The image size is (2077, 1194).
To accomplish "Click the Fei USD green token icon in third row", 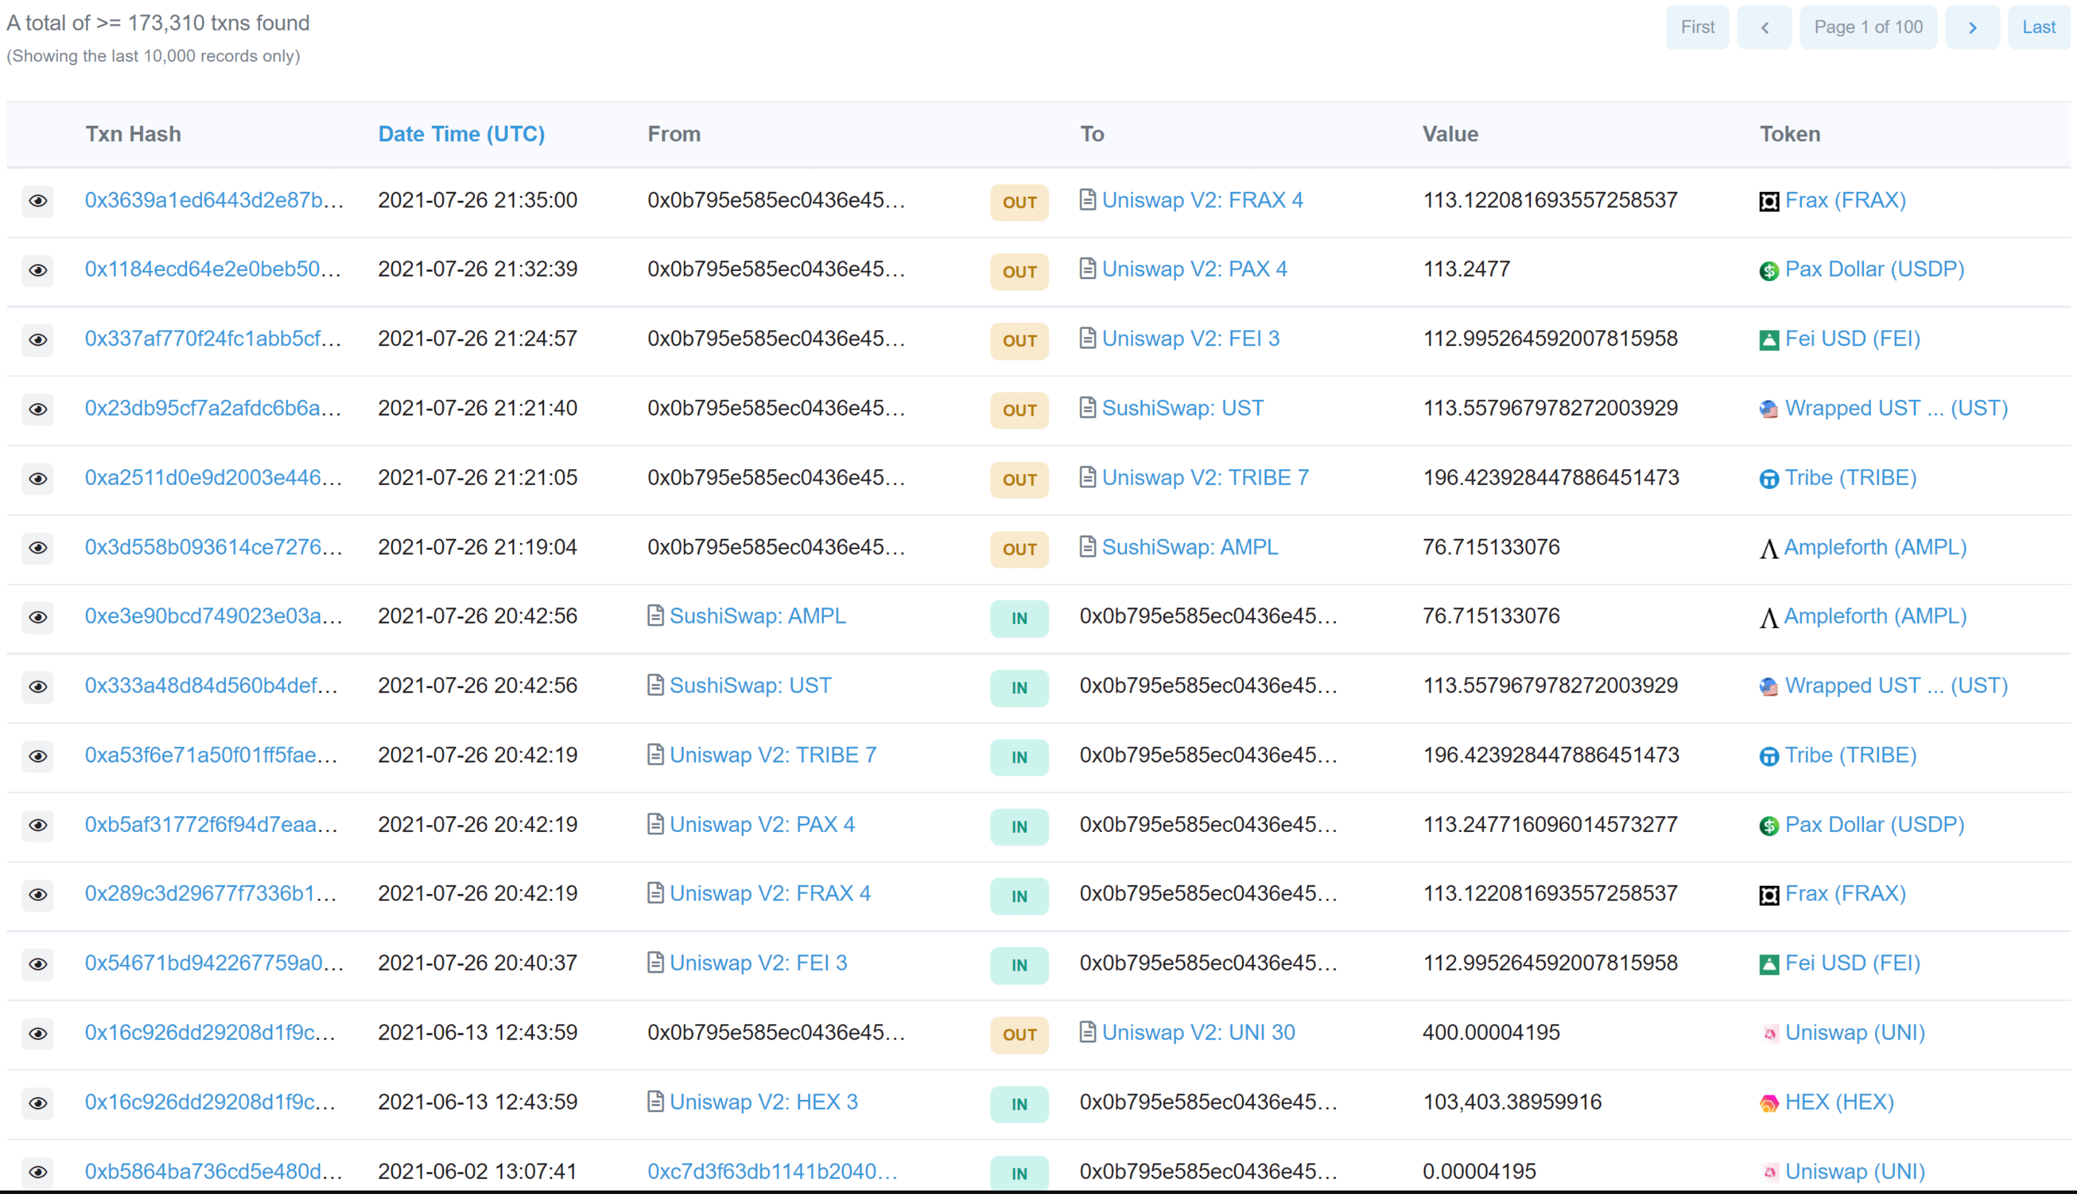I will click(x=1769, y=341).
